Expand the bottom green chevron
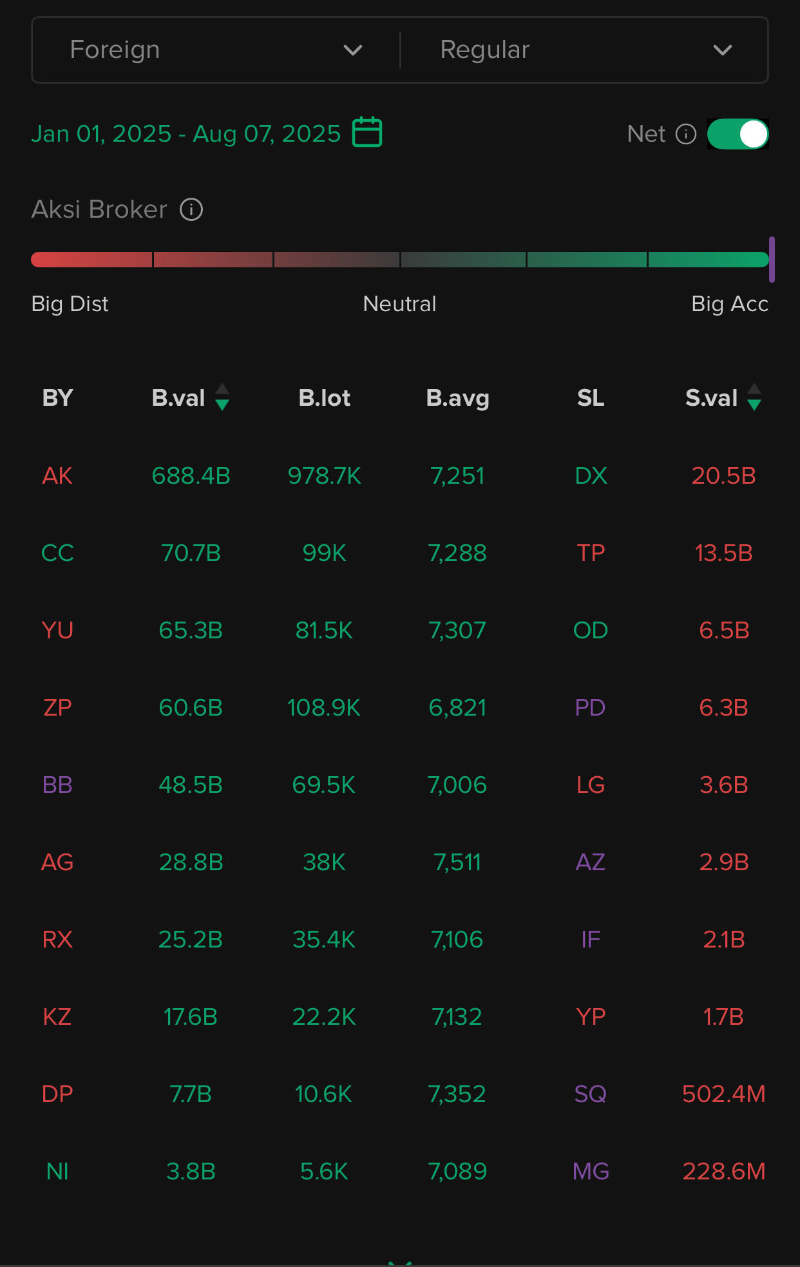 tap(400, 1262)
